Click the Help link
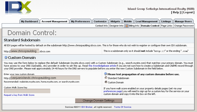This screenshot has height=112, width=197. click(176, 12)
